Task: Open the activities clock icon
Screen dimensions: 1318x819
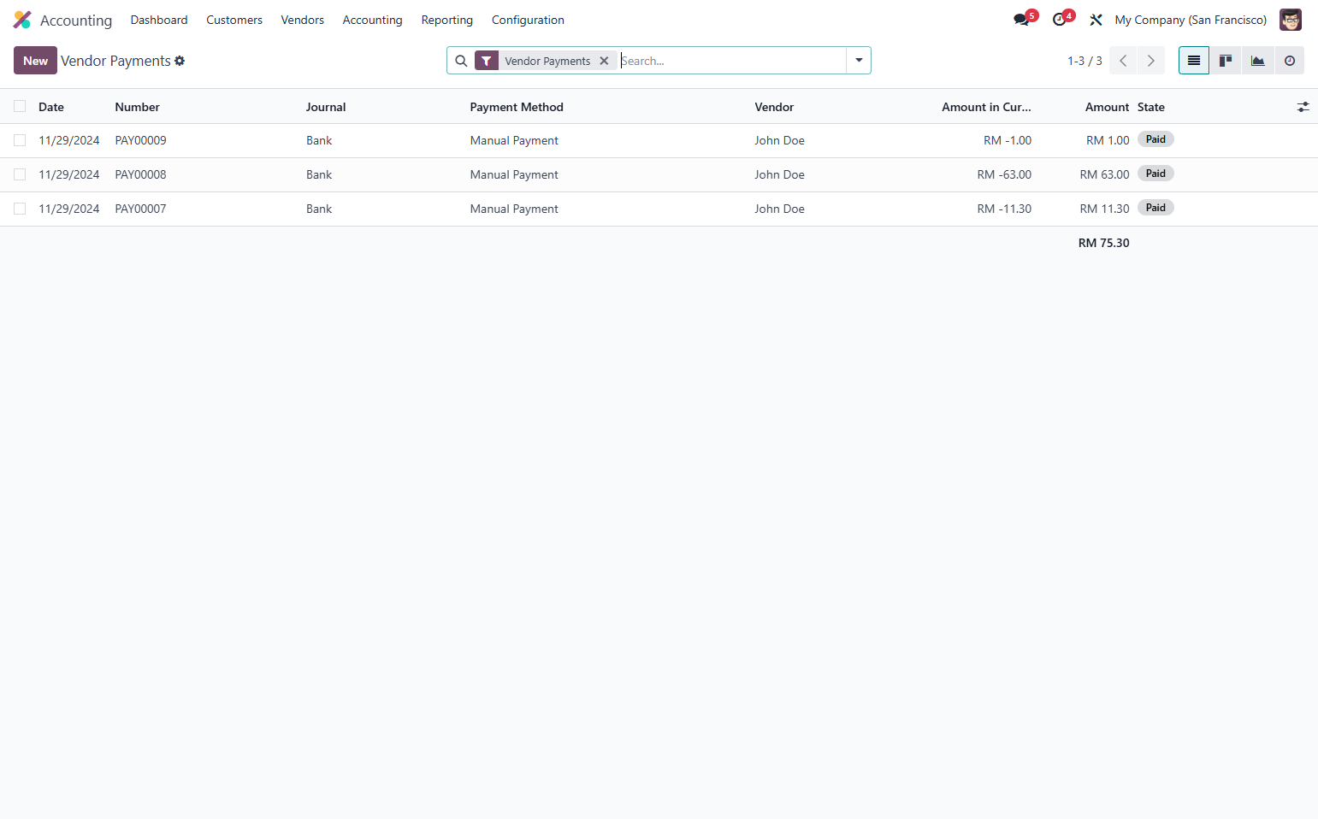Action: click(1060, 20)
